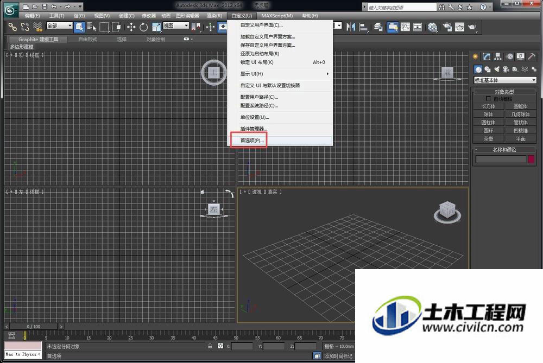Screen dimensions: 543x363
Task: Click the 茶壶 primitive button
Action: 488,139
